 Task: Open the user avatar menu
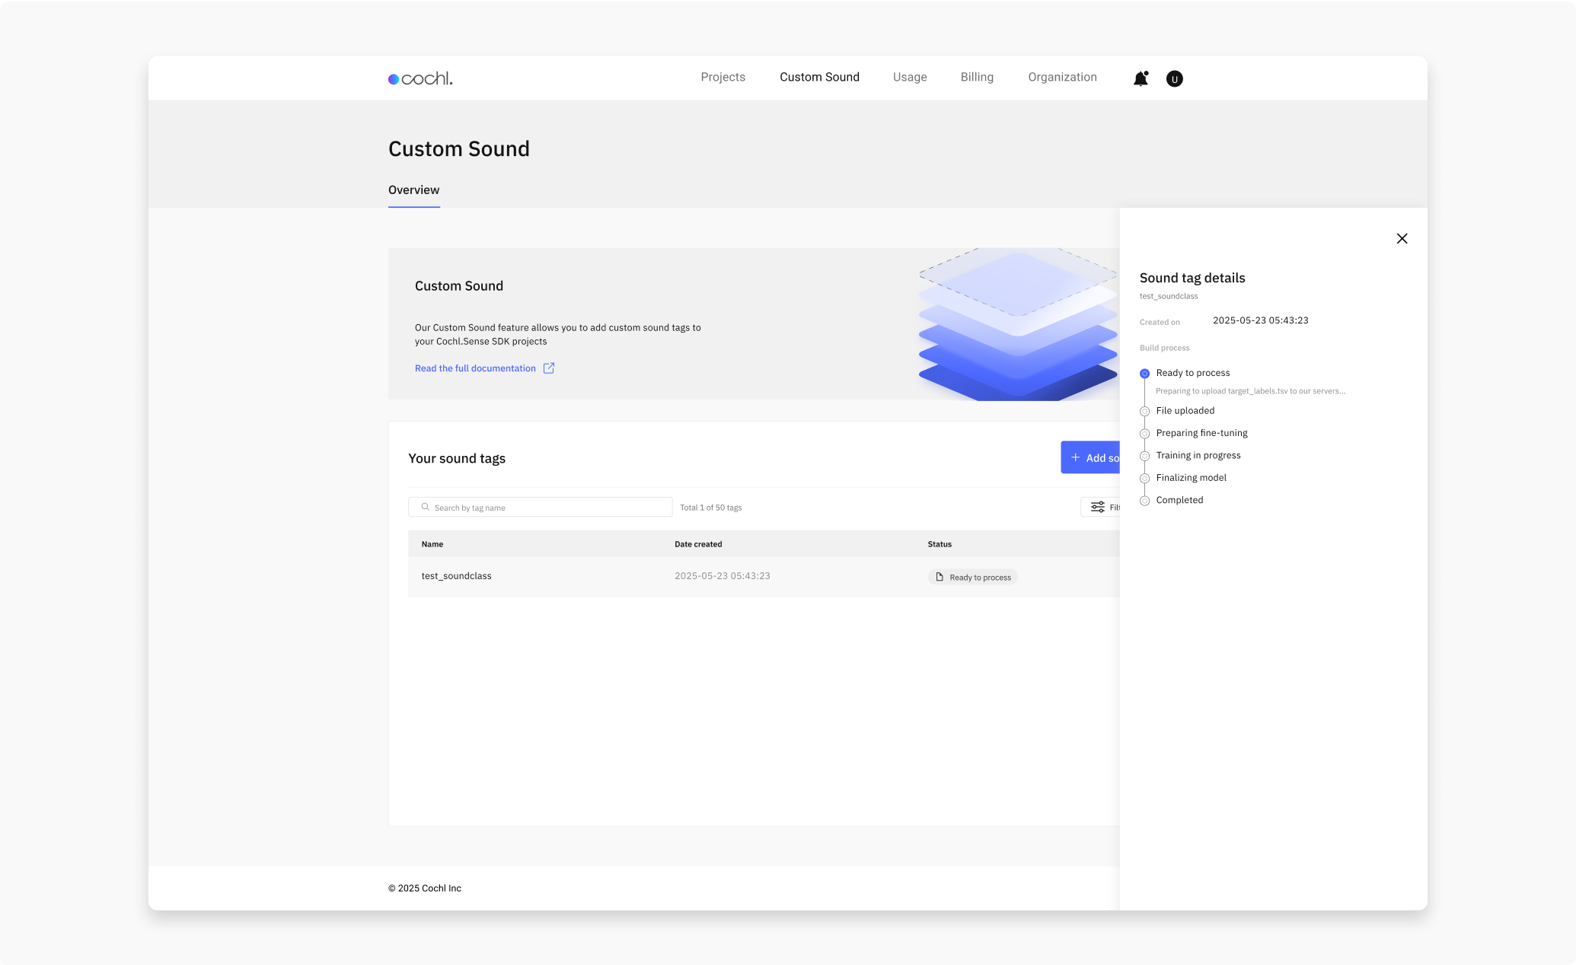1175,78
